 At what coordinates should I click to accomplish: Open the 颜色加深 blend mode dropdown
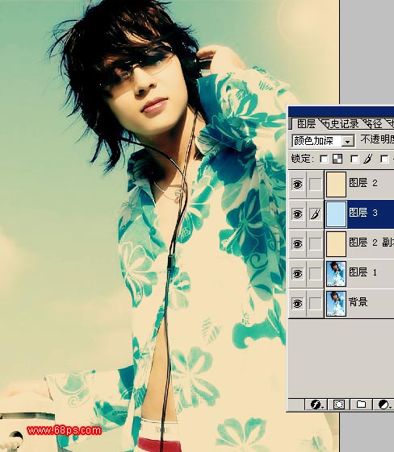[x=348, y=141]
